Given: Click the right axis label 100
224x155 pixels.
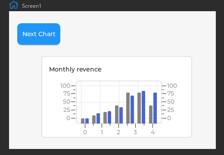Looking at the screenshot, I should click(172, 86).
